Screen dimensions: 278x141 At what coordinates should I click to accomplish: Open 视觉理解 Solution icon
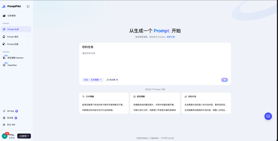click(4, 58)
